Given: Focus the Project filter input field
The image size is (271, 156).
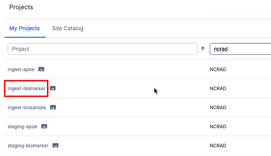Looking at the screenshot, I should click(x=103, y=49).
